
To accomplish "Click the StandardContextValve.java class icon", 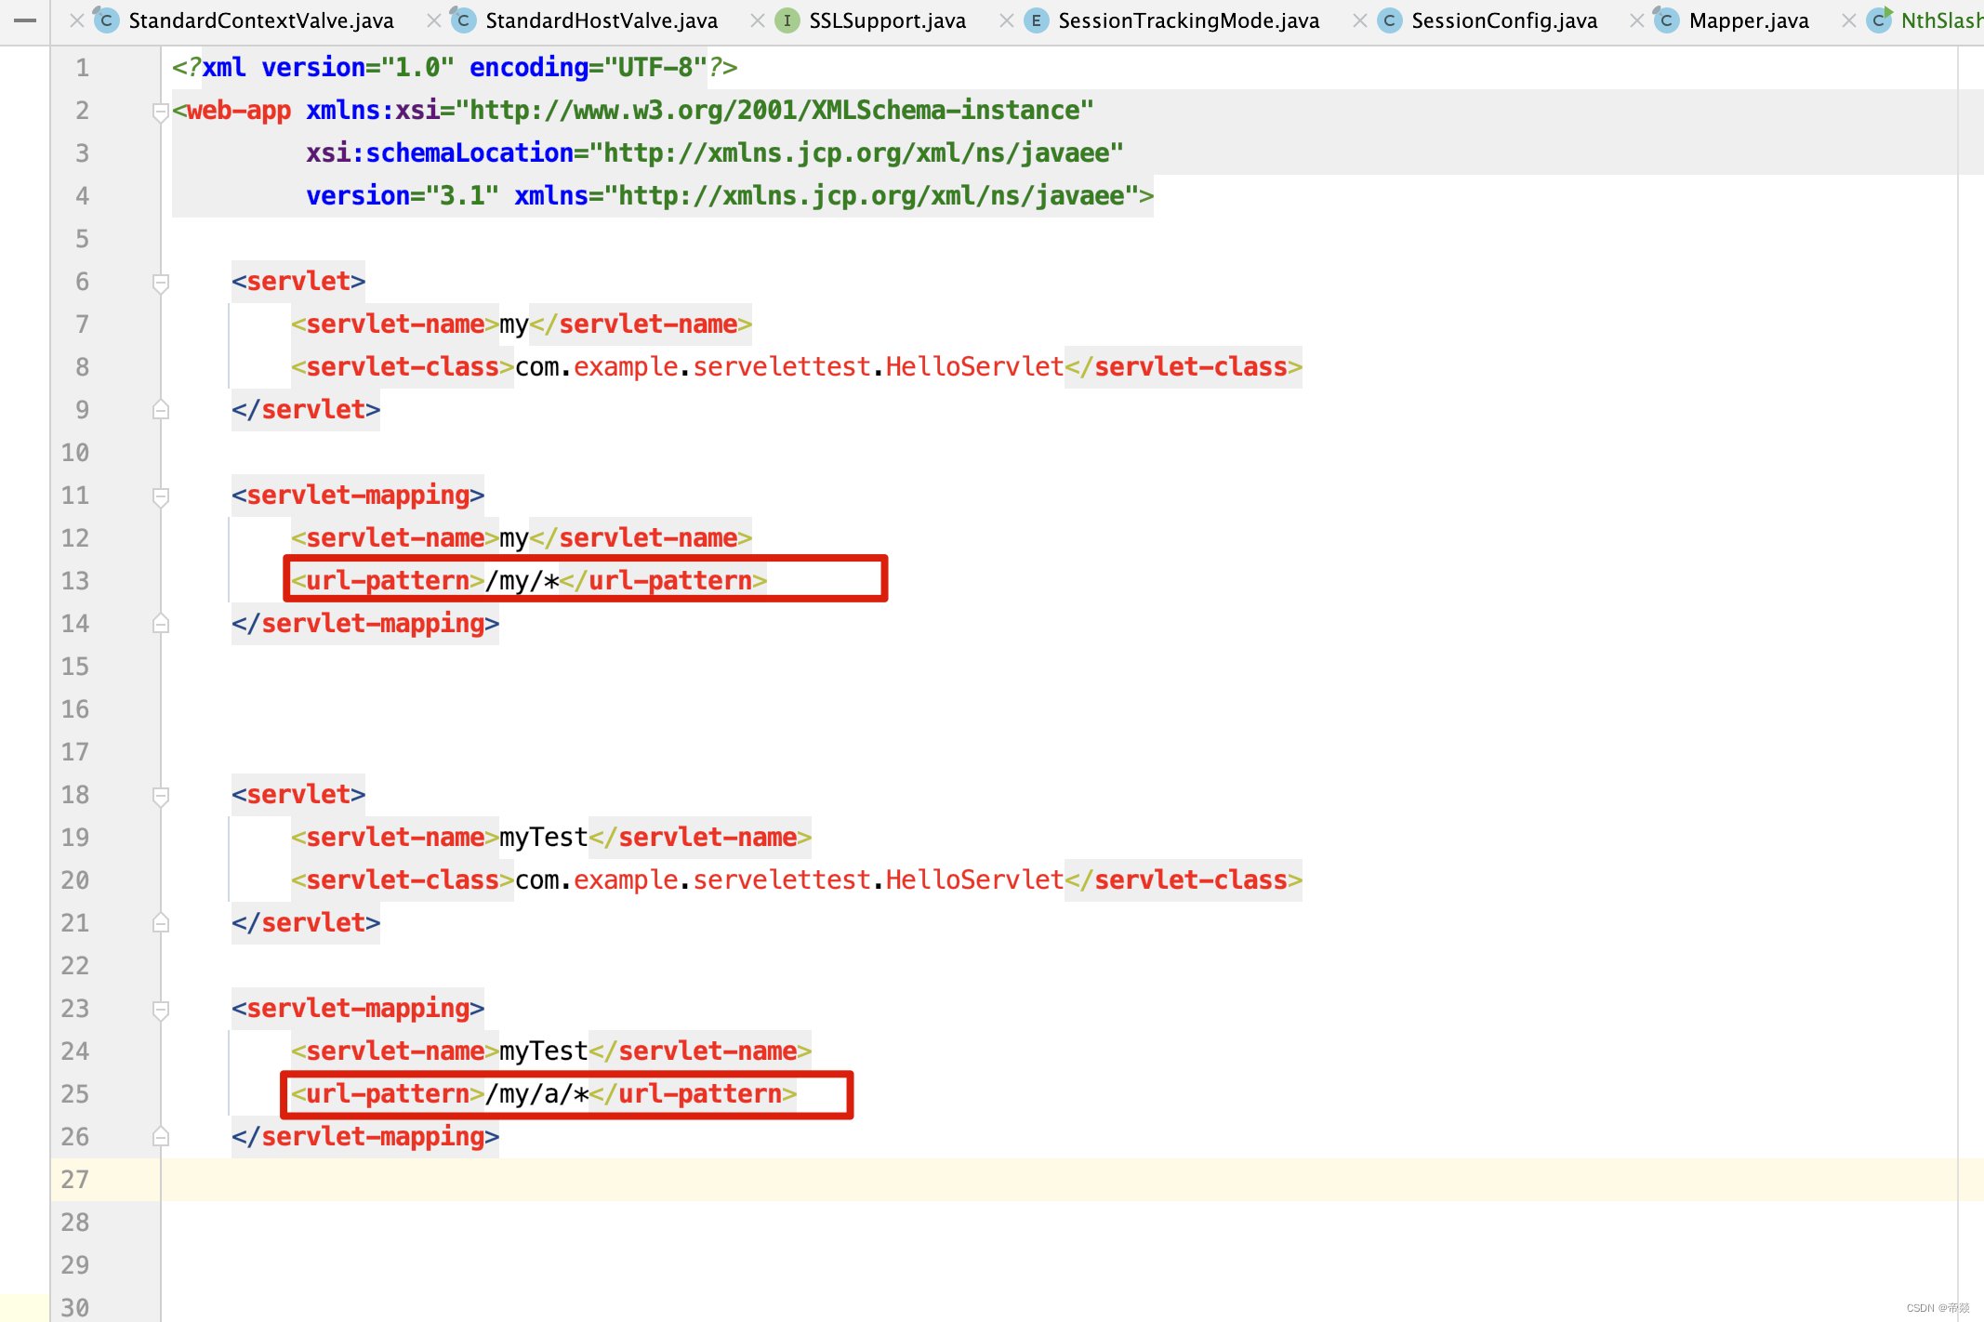I will (x=107, y=20).
